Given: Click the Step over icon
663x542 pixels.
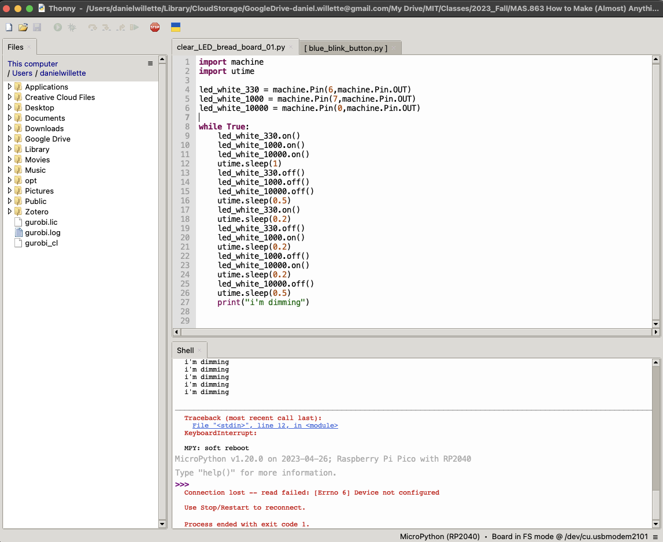Looking at the screenshot, I should pos(92,27).
